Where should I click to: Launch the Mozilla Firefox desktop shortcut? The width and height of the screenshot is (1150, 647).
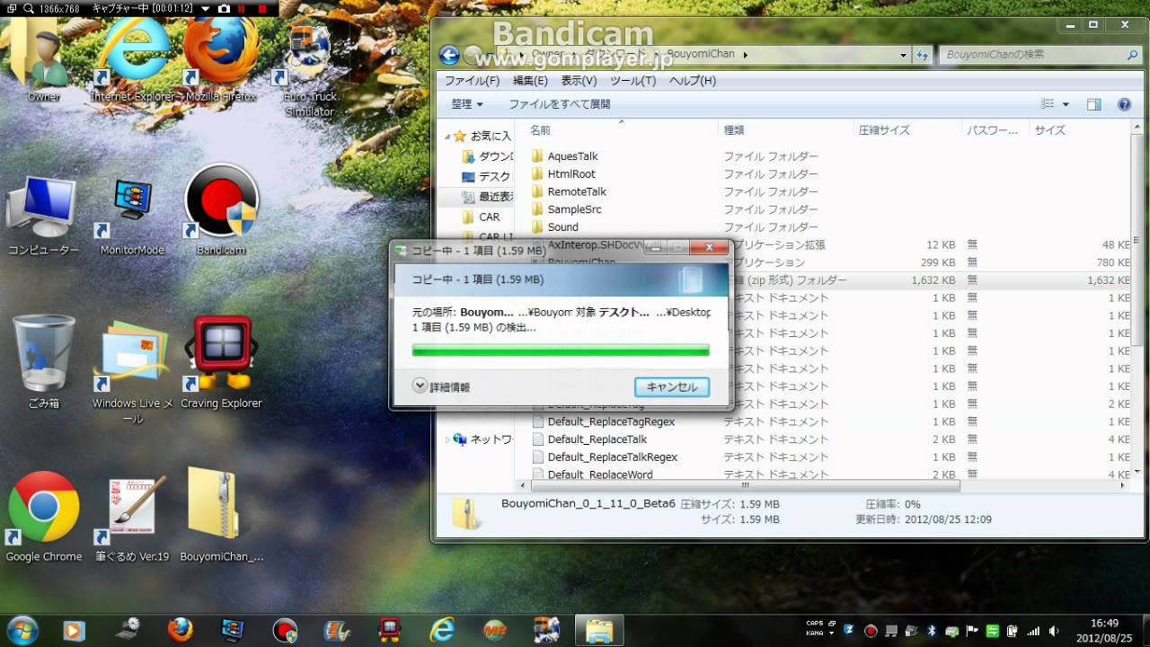(221, 58)
